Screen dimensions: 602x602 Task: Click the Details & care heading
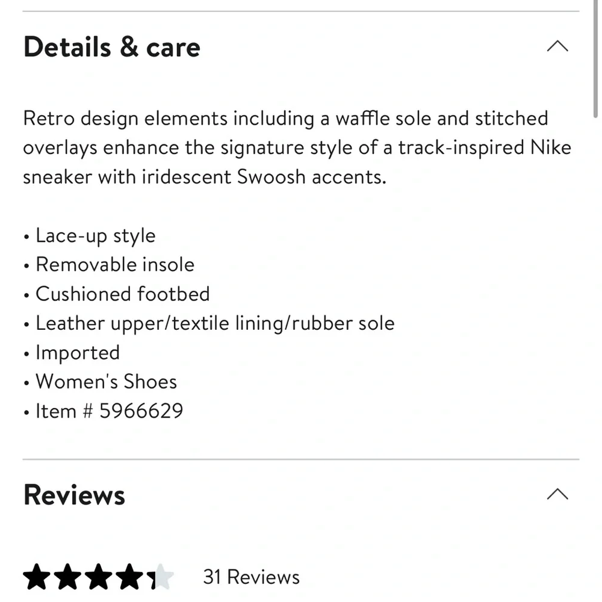click(112, 47)
